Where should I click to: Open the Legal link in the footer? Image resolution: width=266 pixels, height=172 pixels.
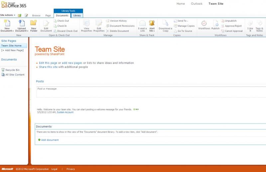point(54,169)
